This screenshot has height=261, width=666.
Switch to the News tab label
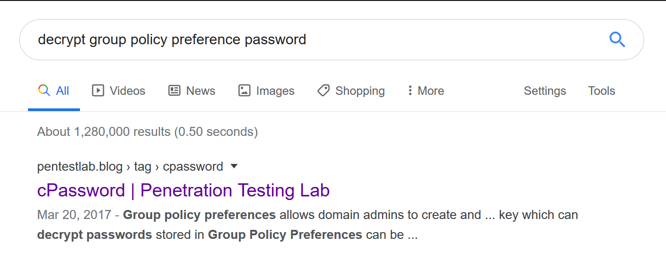pyautogui.click(x=201, y=91)
